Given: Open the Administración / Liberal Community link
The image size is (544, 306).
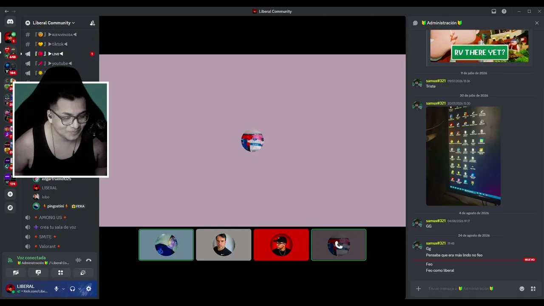Looking at the screenshot, I should [x=43, y=263].
